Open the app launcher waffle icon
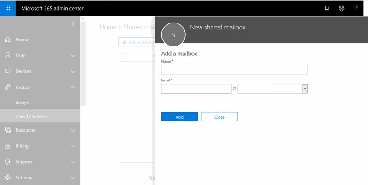This screenshot has width=368, height=185. tap(8, 8)
